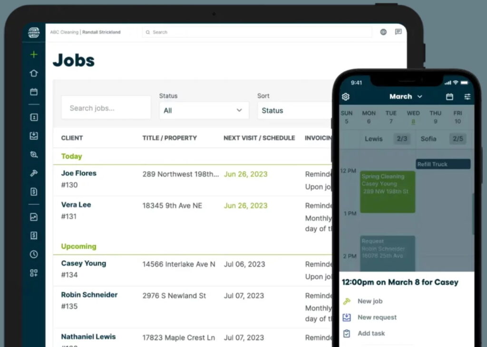The image size is (487, 347).
Task: Open Casey Young job #134
Action: [192, 270]
